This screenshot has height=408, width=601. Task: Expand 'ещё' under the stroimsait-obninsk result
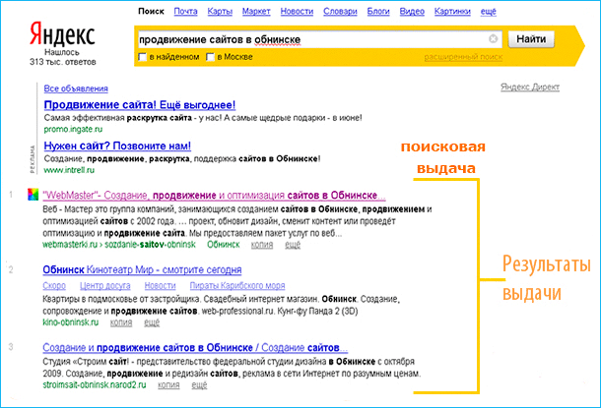[199, 385]
